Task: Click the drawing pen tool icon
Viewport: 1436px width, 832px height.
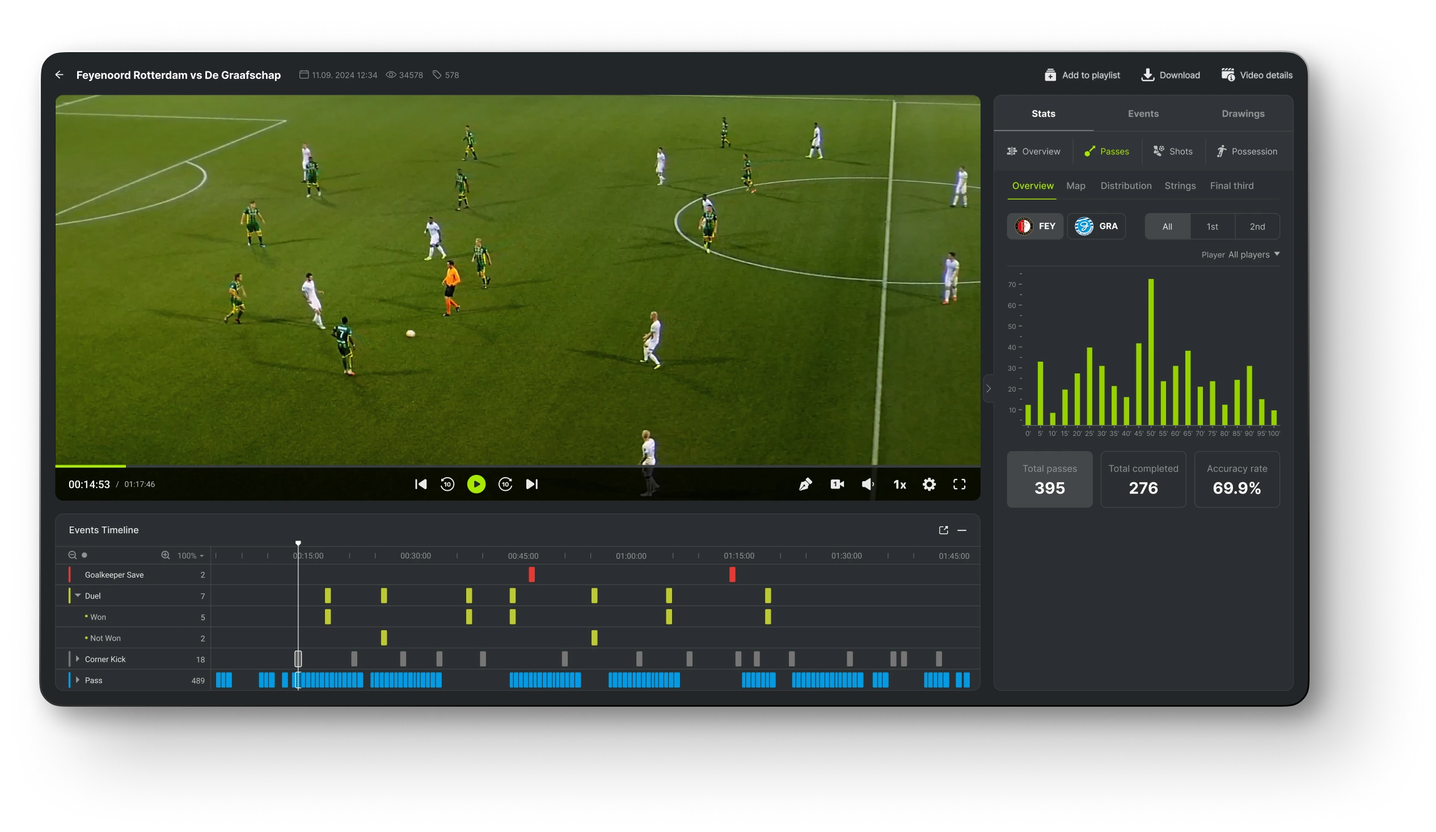Action: (x=805, y=484)
